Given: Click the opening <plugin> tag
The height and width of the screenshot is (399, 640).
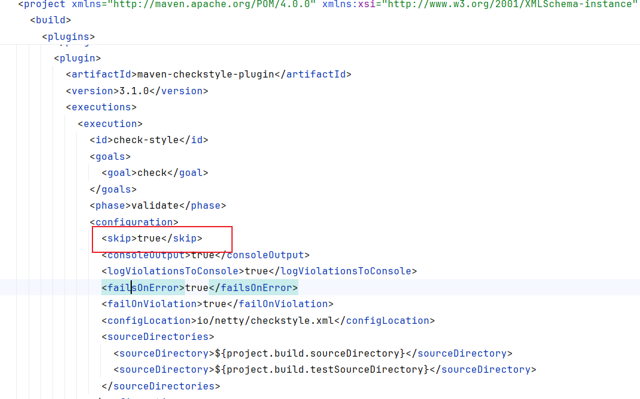Looking at the screenshot, I should click(77, 58).
